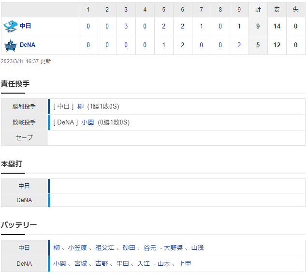Click the DeNA BayStars star logo
This screenshot has width=307, height=274.
pos(11,45)
